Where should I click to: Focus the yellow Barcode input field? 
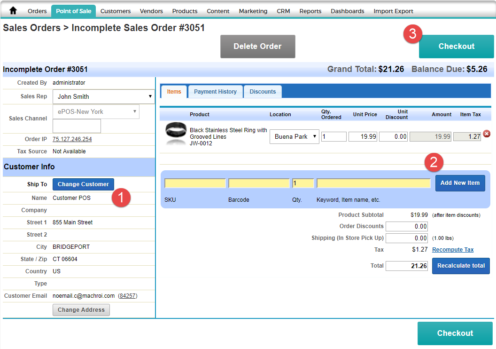coord(259,183)
